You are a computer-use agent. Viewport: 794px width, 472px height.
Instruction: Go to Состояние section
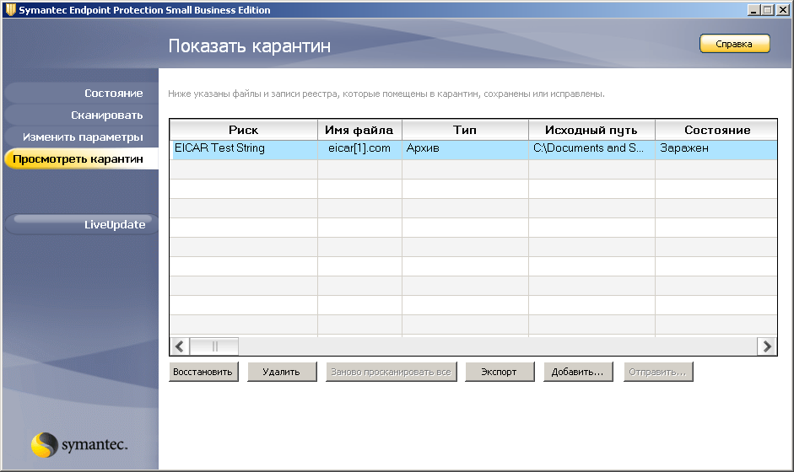click(81, 93)
